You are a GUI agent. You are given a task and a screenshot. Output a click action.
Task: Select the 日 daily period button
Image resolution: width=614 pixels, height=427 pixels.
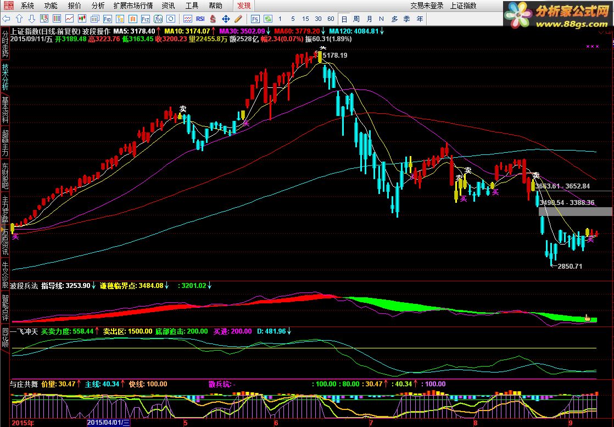(344, 19)
